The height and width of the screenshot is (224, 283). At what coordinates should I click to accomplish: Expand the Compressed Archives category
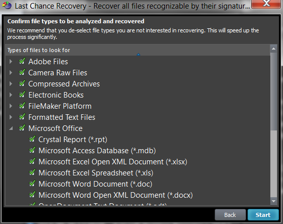point(11,84)
